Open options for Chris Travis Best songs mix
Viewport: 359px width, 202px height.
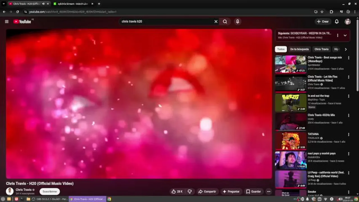tap(349, 58)
